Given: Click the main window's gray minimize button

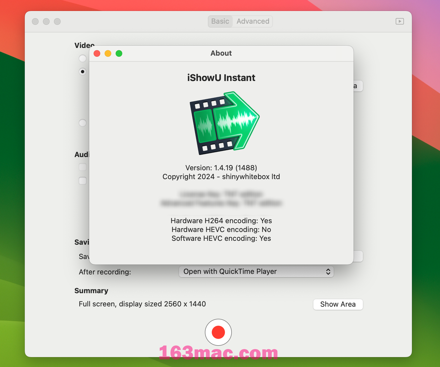Looking at the screenshot, I should point(46,21).
